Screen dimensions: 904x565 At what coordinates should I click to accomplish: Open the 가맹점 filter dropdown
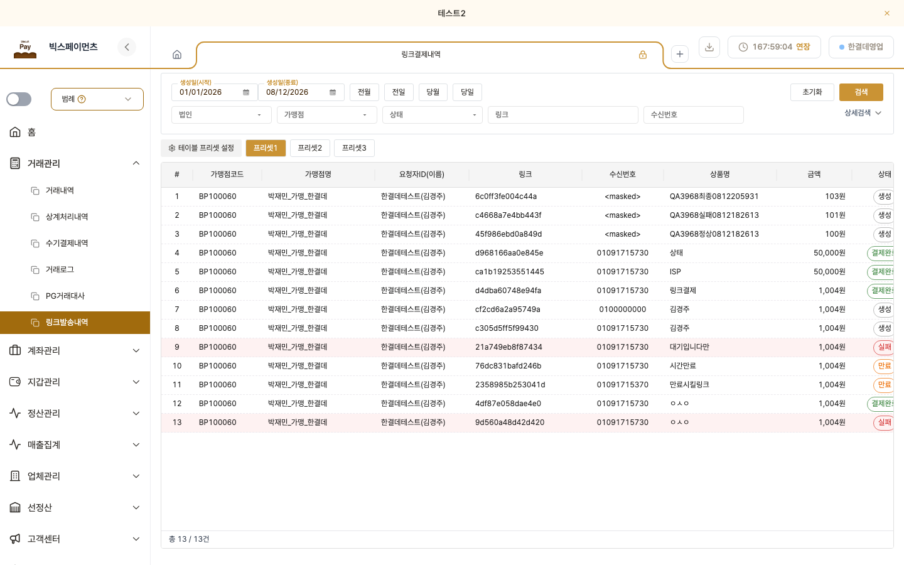click(327, 115)
